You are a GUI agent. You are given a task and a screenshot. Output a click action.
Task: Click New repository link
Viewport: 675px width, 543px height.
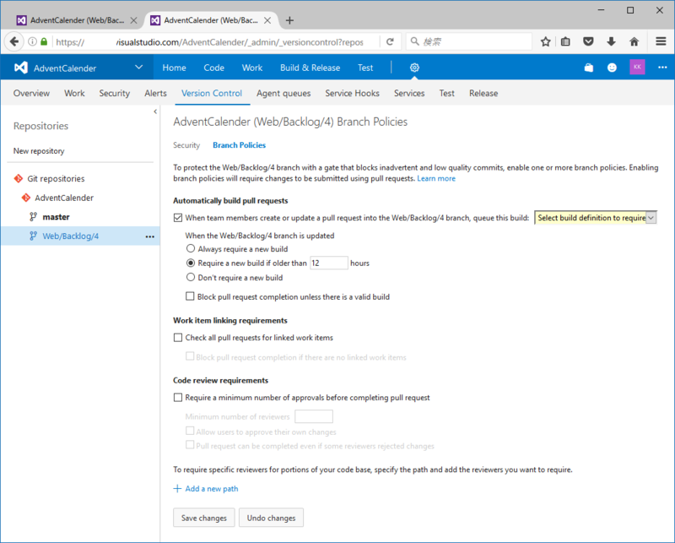tap(39, 151)
